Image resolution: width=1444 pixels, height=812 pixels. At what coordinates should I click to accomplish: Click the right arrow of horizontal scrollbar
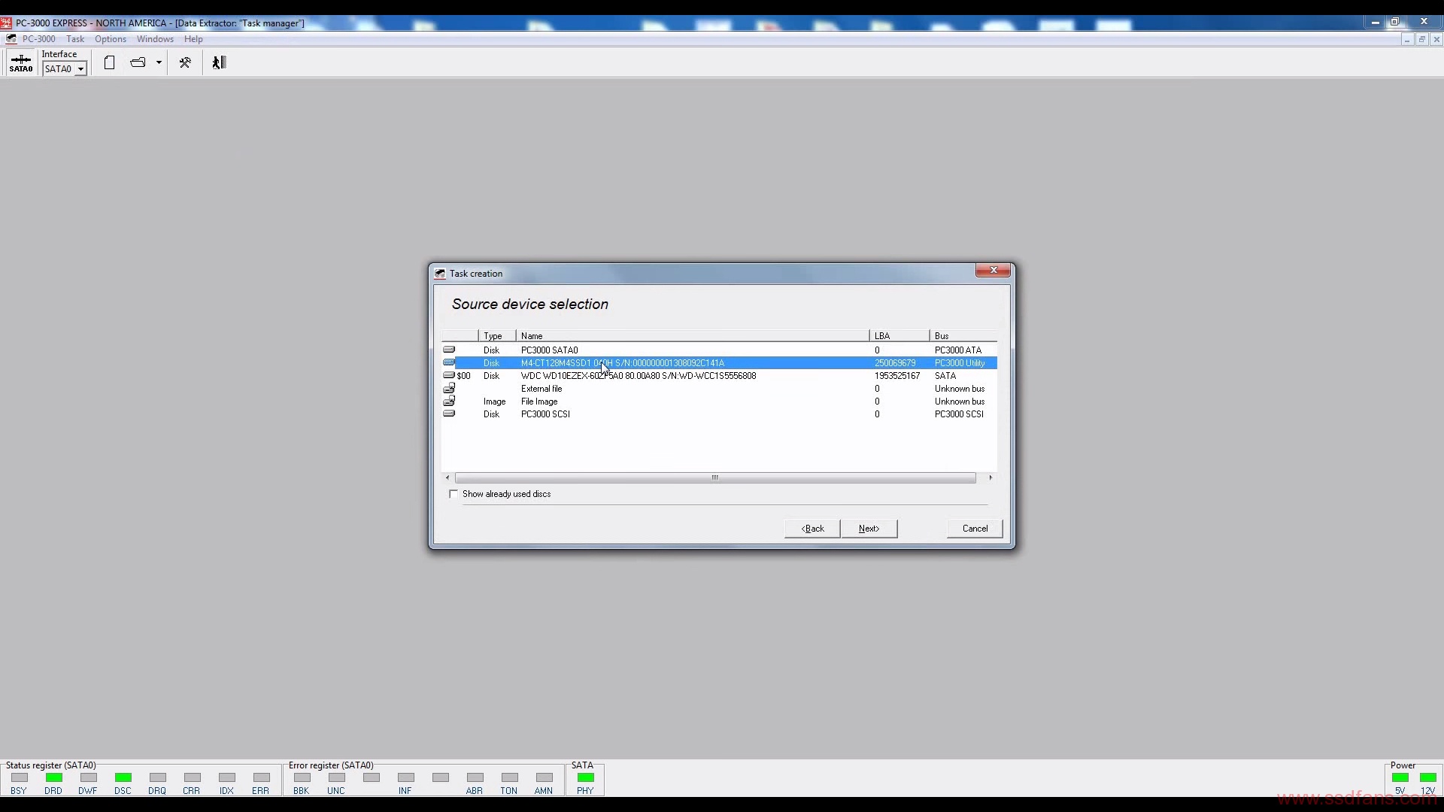tap(990, 478)
